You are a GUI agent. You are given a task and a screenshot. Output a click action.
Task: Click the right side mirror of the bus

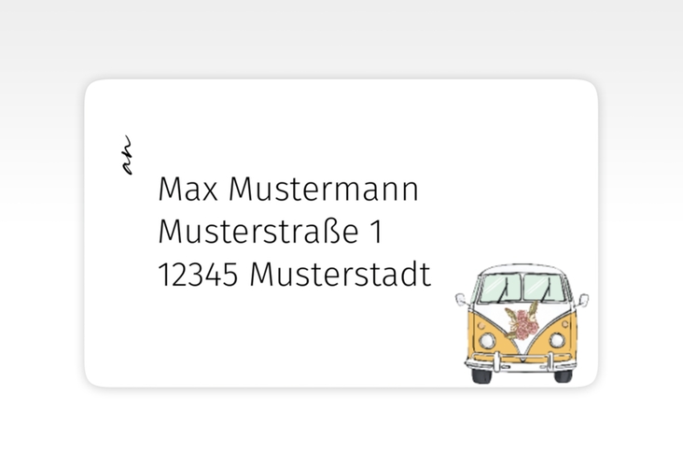click(583, 300)
